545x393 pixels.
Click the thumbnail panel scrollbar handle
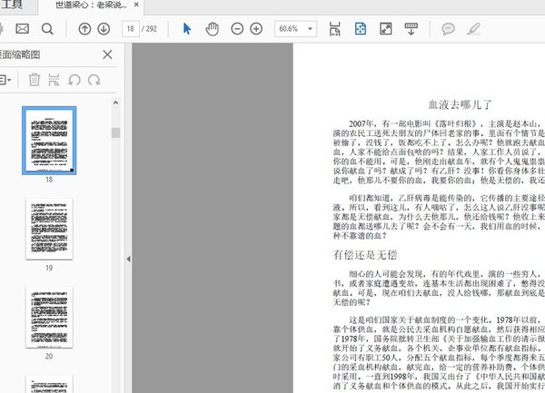tap(115, 133)
